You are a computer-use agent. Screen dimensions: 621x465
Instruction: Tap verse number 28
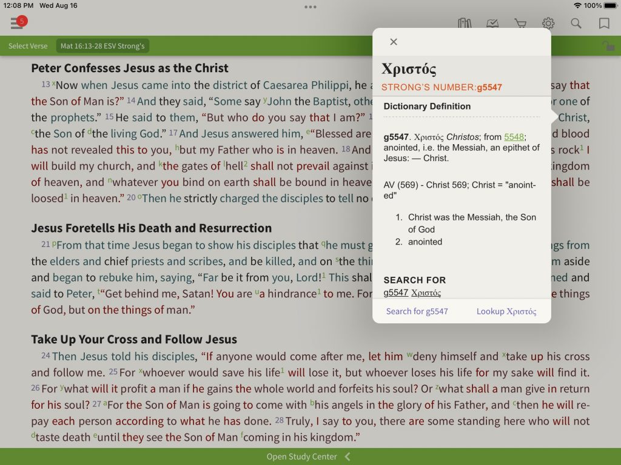click(279, 420)
